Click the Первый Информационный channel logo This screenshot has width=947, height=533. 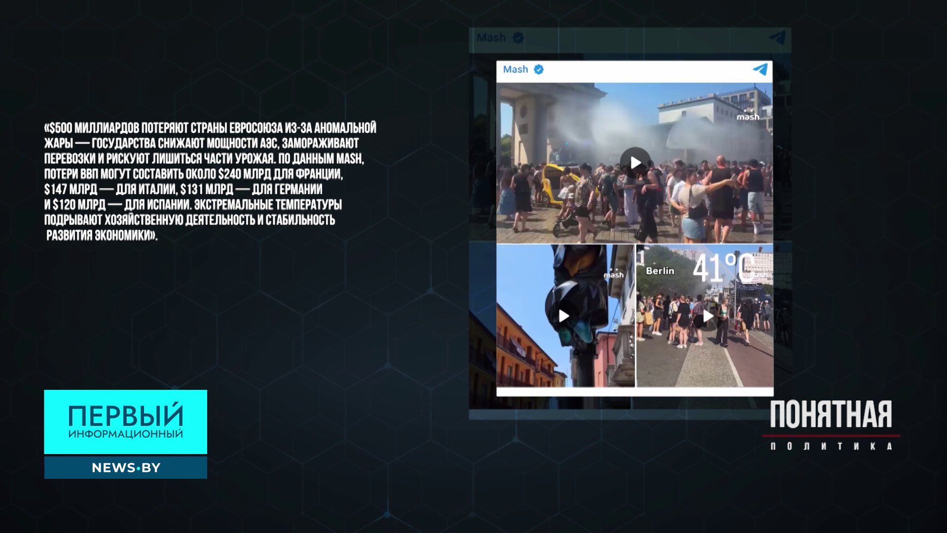pyautogui.click(x=125, y=422)
